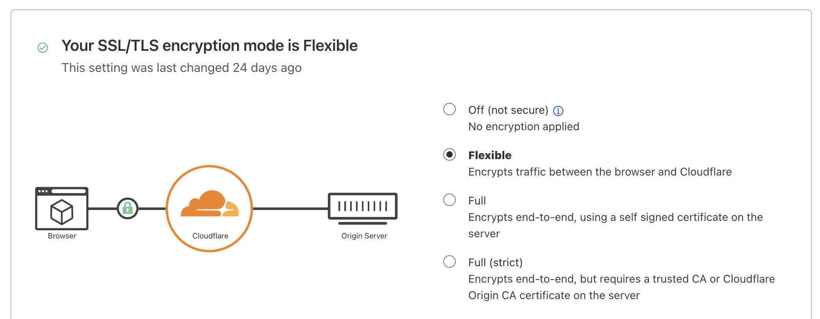Enable the Full (strict) radio button
Image resolution: width=820 pixels, height=319 pixels.
(x=450, y=262)
